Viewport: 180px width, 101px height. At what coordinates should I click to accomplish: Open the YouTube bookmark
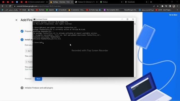point(40,10)
